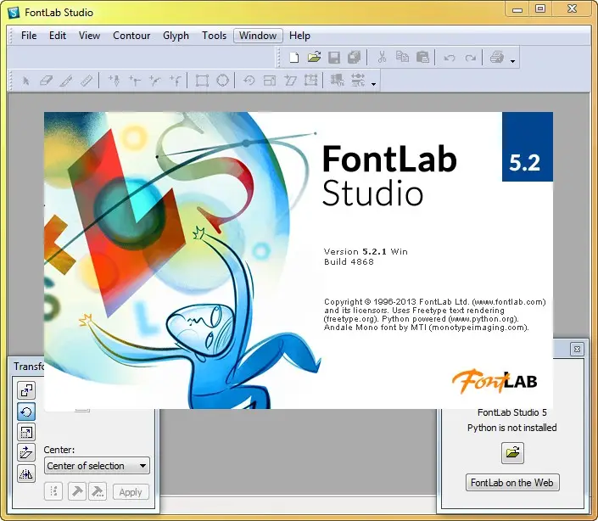
Task: Select the Ellipse drawing tool
Action: (222, 81)
